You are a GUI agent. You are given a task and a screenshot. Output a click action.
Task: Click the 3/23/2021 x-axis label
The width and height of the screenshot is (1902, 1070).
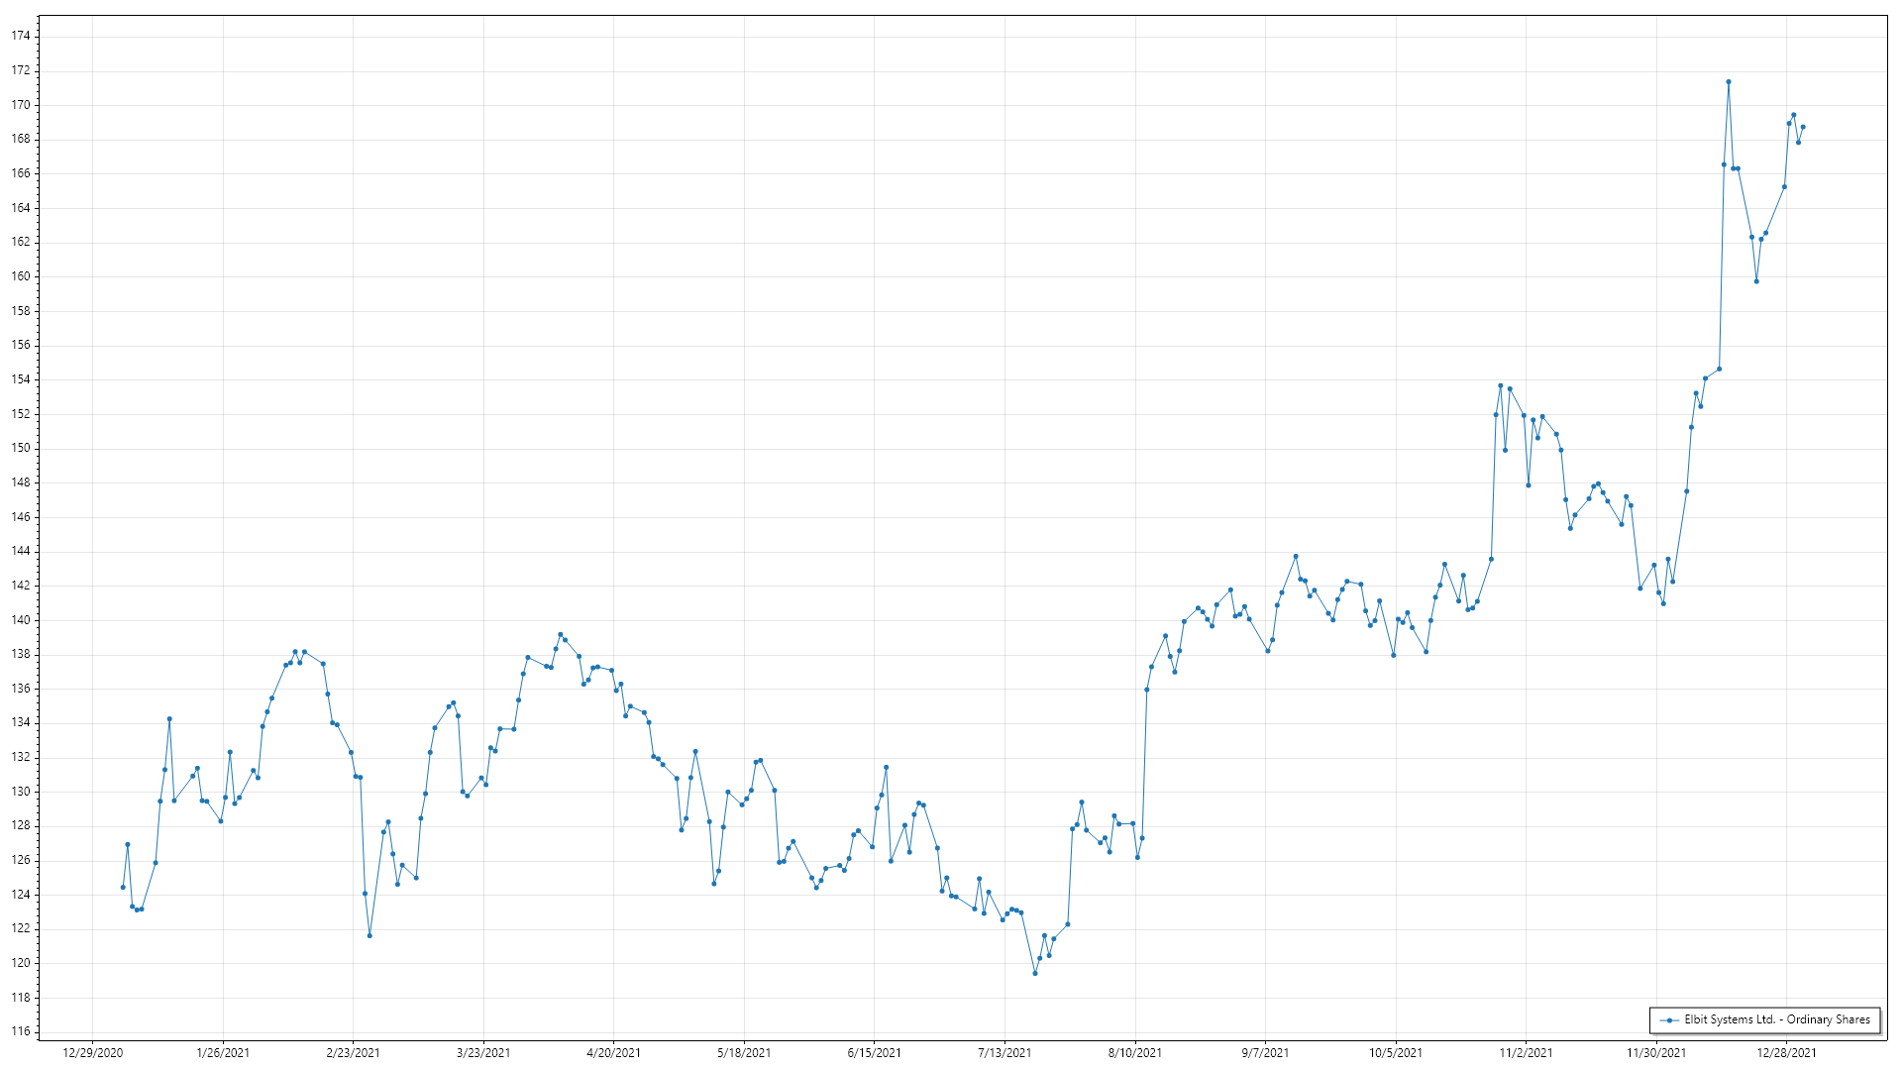[483, 1052]
